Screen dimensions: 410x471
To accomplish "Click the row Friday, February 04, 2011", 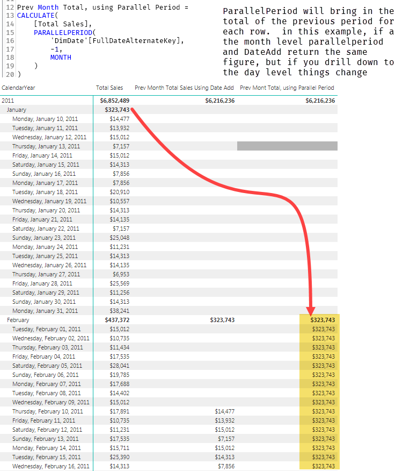I will (169, 356).
